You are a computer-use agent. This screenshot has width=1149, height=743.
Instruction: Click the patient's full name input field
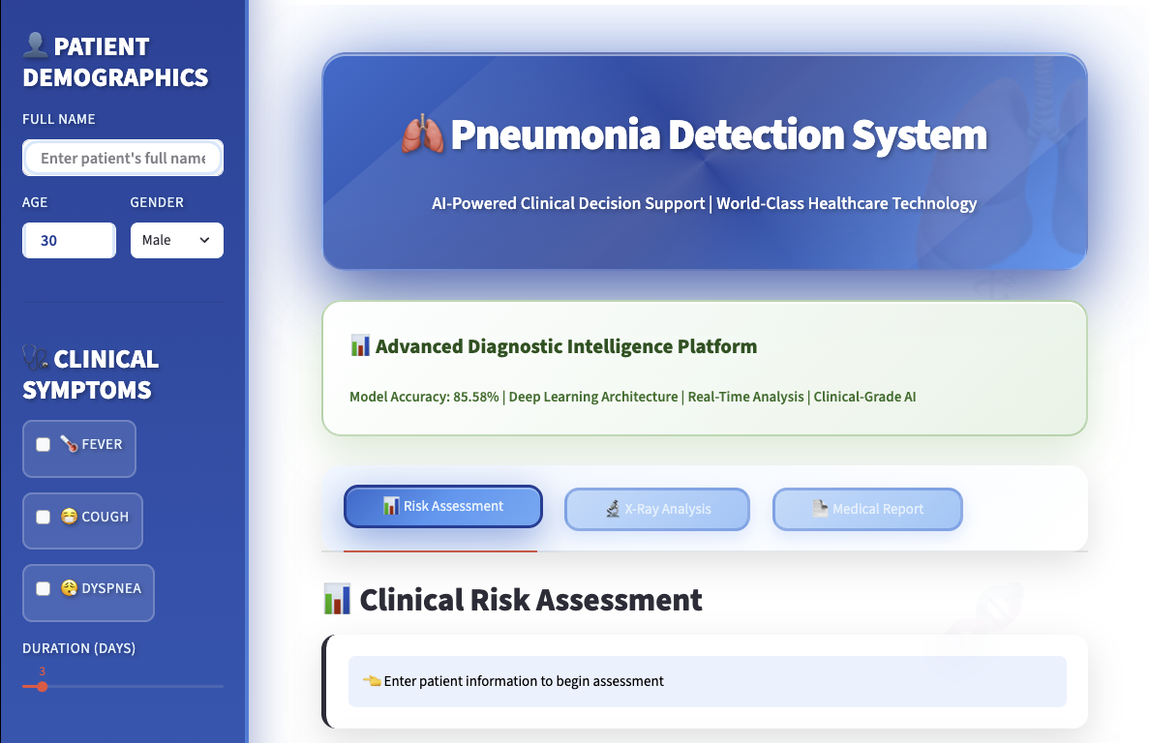click(x=122, y=157)
